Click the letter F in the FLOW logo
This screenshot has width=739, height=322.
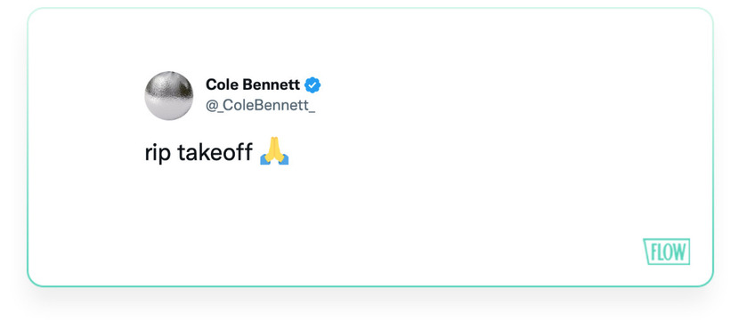pyautogui.click(x=654, y=253)
